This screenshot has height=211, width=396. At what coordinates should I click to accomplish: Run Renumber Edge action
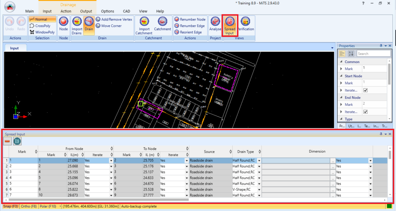(x=189, y=26)
